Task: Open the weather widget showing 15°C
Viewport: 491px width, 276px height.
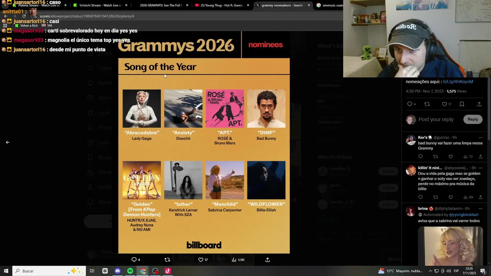Action: point(400,271)
